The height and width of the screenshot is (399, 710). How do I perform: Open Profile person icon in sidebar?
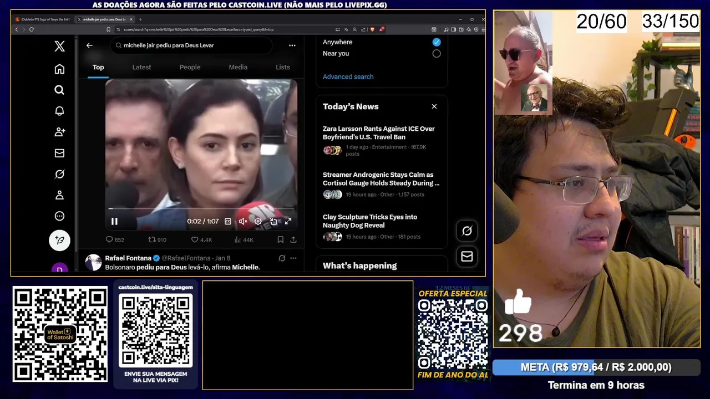pyautogui.click(x=59, y=195)
